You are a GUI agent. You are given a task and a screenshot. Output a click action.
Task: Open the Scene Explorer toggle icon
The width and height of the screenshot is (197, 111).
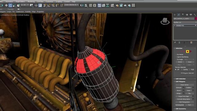[90, 6]
